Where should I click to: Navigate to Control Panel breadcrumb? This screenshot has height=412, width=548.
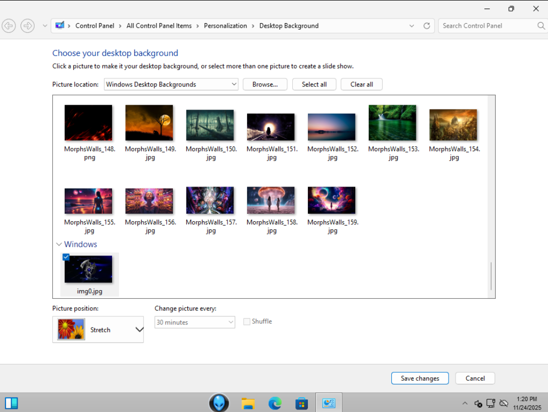pyautogui.click(x=95, y=26)
